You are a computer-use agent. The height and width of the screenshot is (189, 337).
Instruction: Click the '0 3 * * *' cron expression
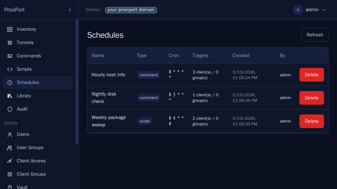(176, 98)
